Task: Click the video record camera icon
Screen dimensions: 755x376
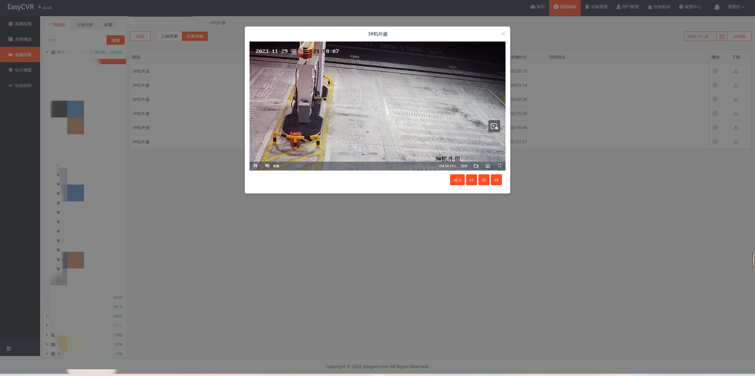Action: (476, 166)
